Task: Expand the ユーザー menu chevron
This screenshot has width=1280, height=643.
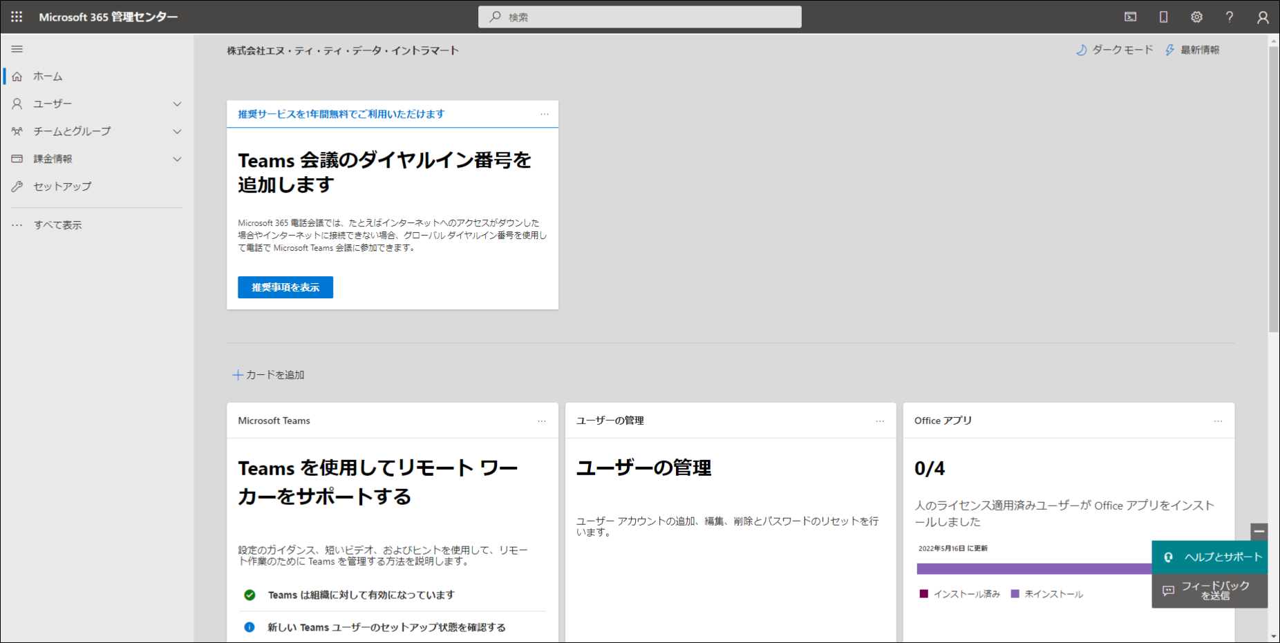Action: click(x=177, y=104)
